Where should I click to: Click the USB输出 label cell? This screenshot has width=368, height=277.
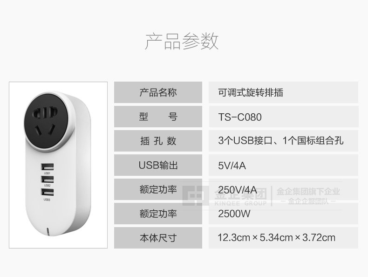click(x=158, y=165)
